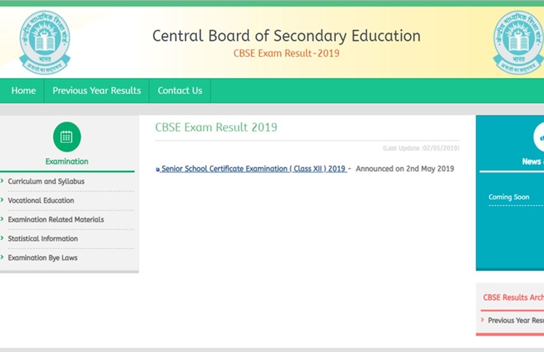This screenshot has height=352, width=544.
Task: Click the Coming Soon news item
Action: pyautogui.click(x=509, y=197)
